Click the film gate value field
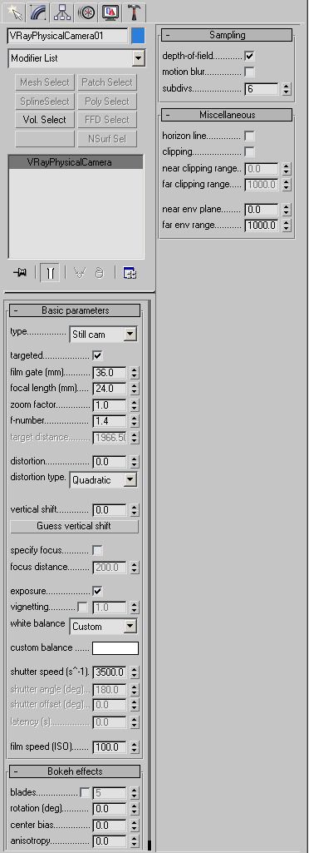This screenshot has width=309, height=853. 110,373
